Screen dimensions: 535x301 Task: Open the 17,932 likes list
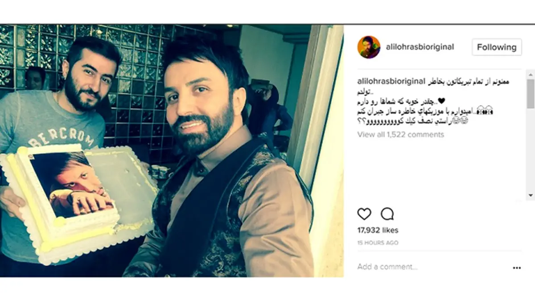(x=378, y=230)
